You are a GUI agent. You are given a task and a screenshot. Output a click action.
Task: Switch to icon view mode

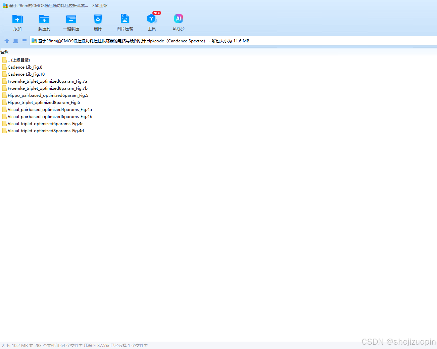pos(15,41)
